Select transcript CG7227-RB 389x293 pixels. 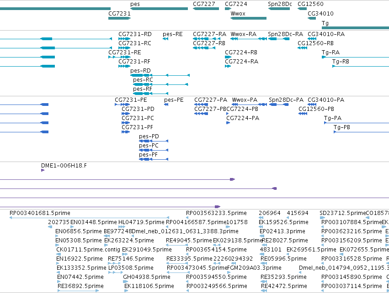pyautogui.click(x=209, y=43)
